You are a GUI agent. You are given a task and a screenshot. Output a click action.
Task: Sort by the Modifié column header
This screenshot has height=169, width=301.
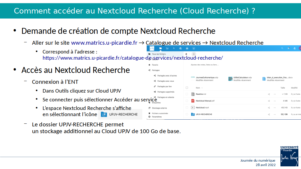click(294, 88)
